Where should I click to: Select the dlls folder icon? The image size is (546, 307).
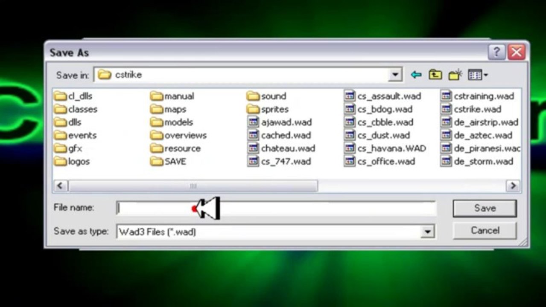(x=60, y=122)
